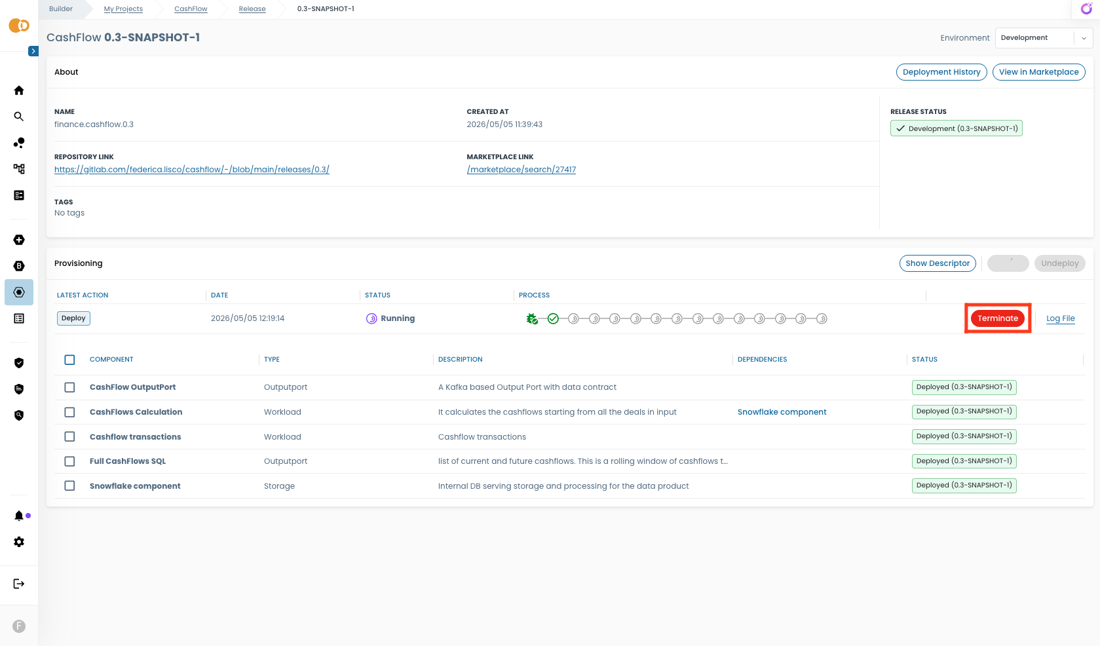This screenshot has height=646, width=1100.
Task: Click the CashFlow OutputPort component name
Action: [x=133, y=387]
